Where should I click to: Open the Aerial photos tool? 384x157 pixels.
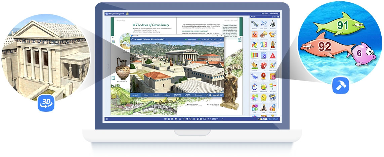pyautogui.click(x=263, y=25)
